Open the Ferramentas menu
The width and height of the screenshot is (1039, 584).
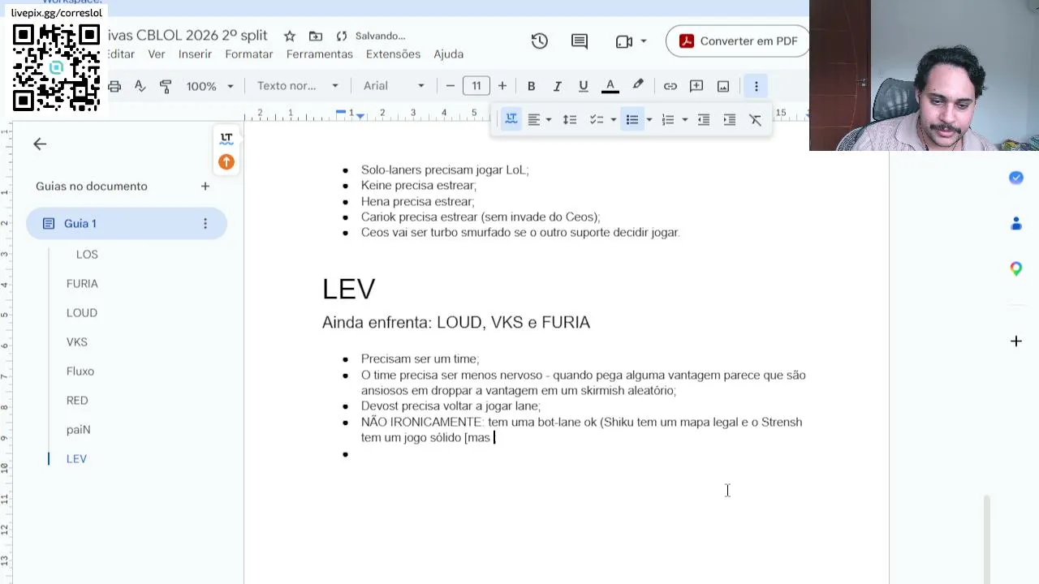(320, 54)
